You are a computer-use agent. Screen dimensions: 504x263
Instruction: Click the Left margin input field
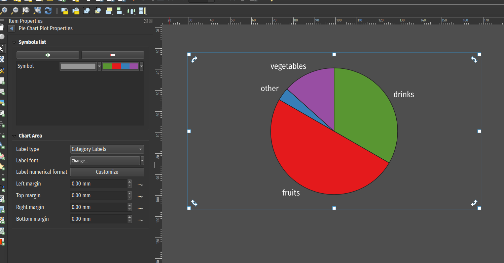(98, 184)
